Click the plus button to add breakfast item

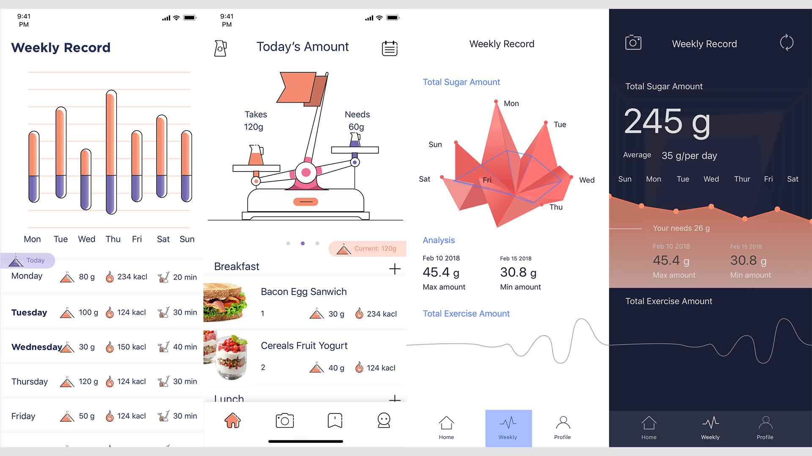(x=395, y=269)
